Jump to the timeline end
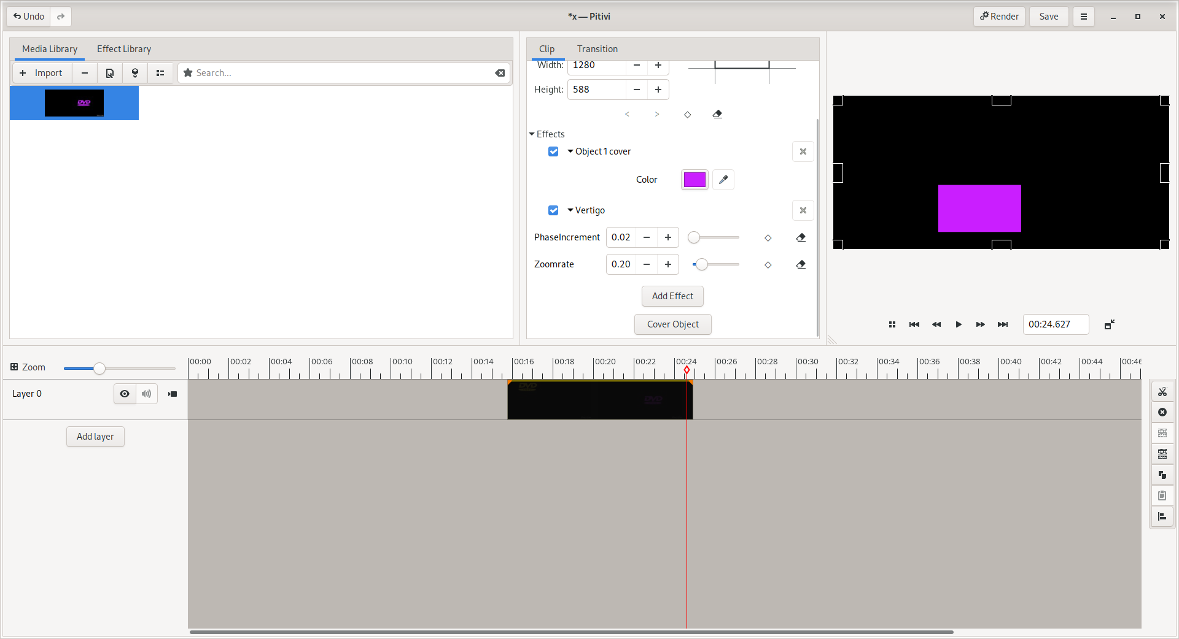Viewport: 1179px width, 639px height. (x=1002, y=324)
